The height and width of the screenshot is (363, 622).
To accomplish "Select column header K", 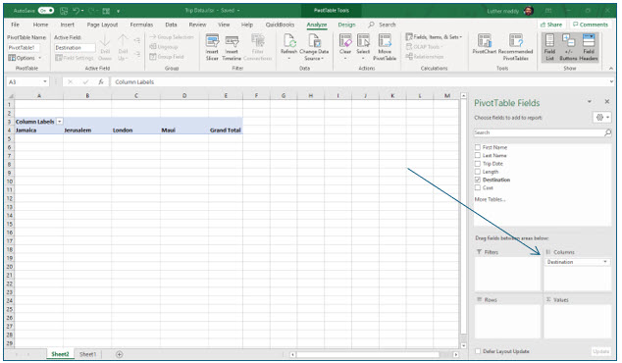I will point(392,95).
